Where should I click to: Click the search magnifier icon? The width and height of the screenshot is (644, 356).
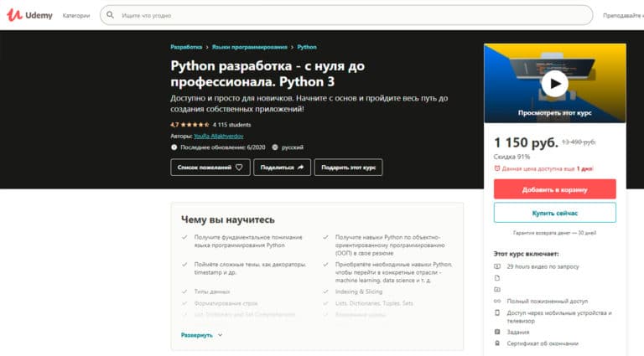tap(112, 15)
